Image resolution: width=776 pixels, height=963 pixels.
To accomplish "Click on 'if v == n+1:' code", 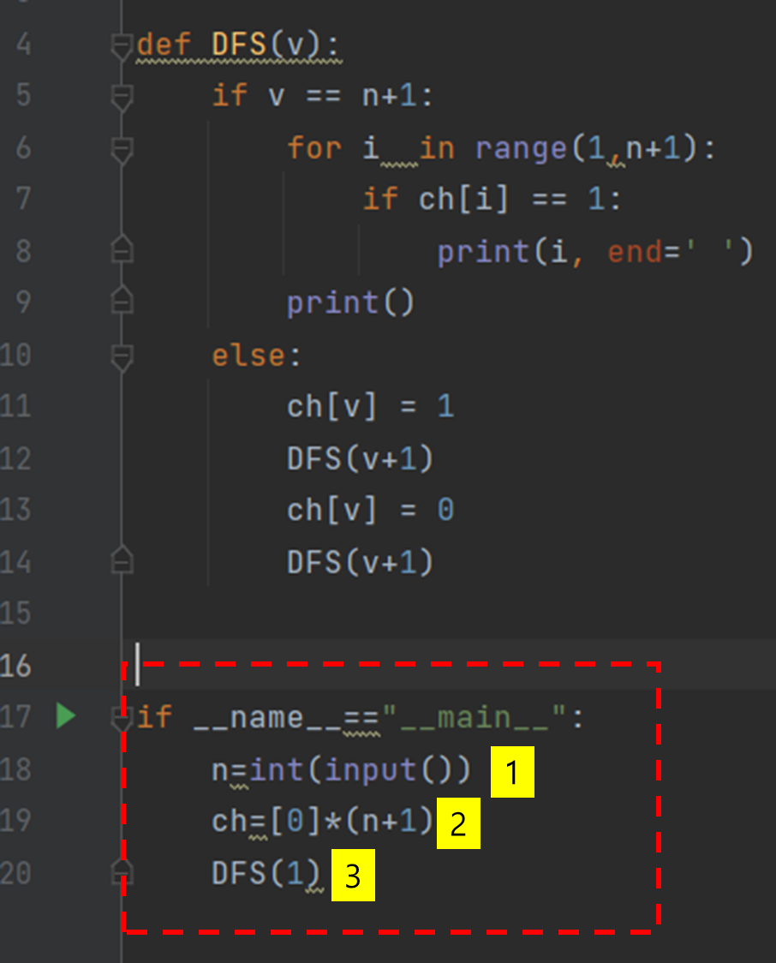I will (x=322, y=96).
